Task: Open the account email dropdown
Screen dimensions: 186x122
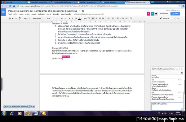Action: pos(174,10)
